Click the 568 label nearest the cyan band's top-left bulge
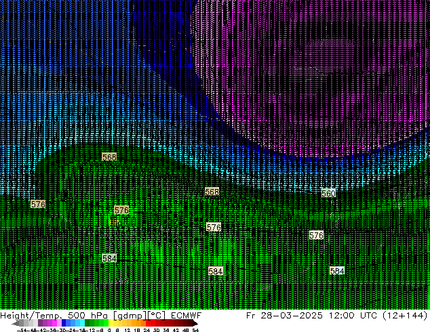430x332 pixels. point(109,157)
